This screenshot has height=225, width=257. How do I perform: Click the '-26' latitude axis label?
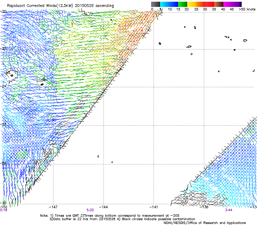click(3, 124)
